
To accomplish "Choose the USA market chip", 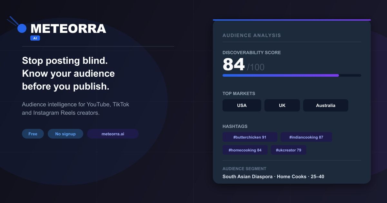I will click(x=242, y=105).
